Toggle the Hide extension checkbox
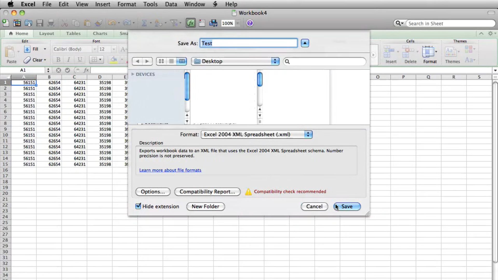The width and height of the screenshot is (498, 280). tap(138, 206)
